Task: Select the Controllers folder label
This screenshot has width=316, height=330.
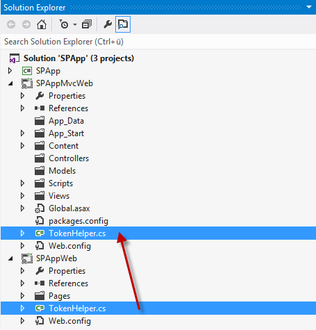Action: [69, 158]
